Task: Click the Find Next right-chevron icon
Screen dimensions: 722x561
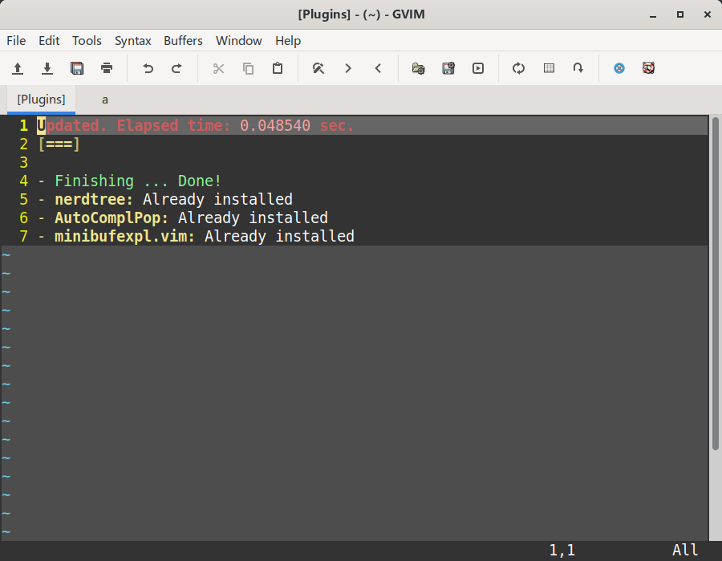Action: tap(348, 69)
